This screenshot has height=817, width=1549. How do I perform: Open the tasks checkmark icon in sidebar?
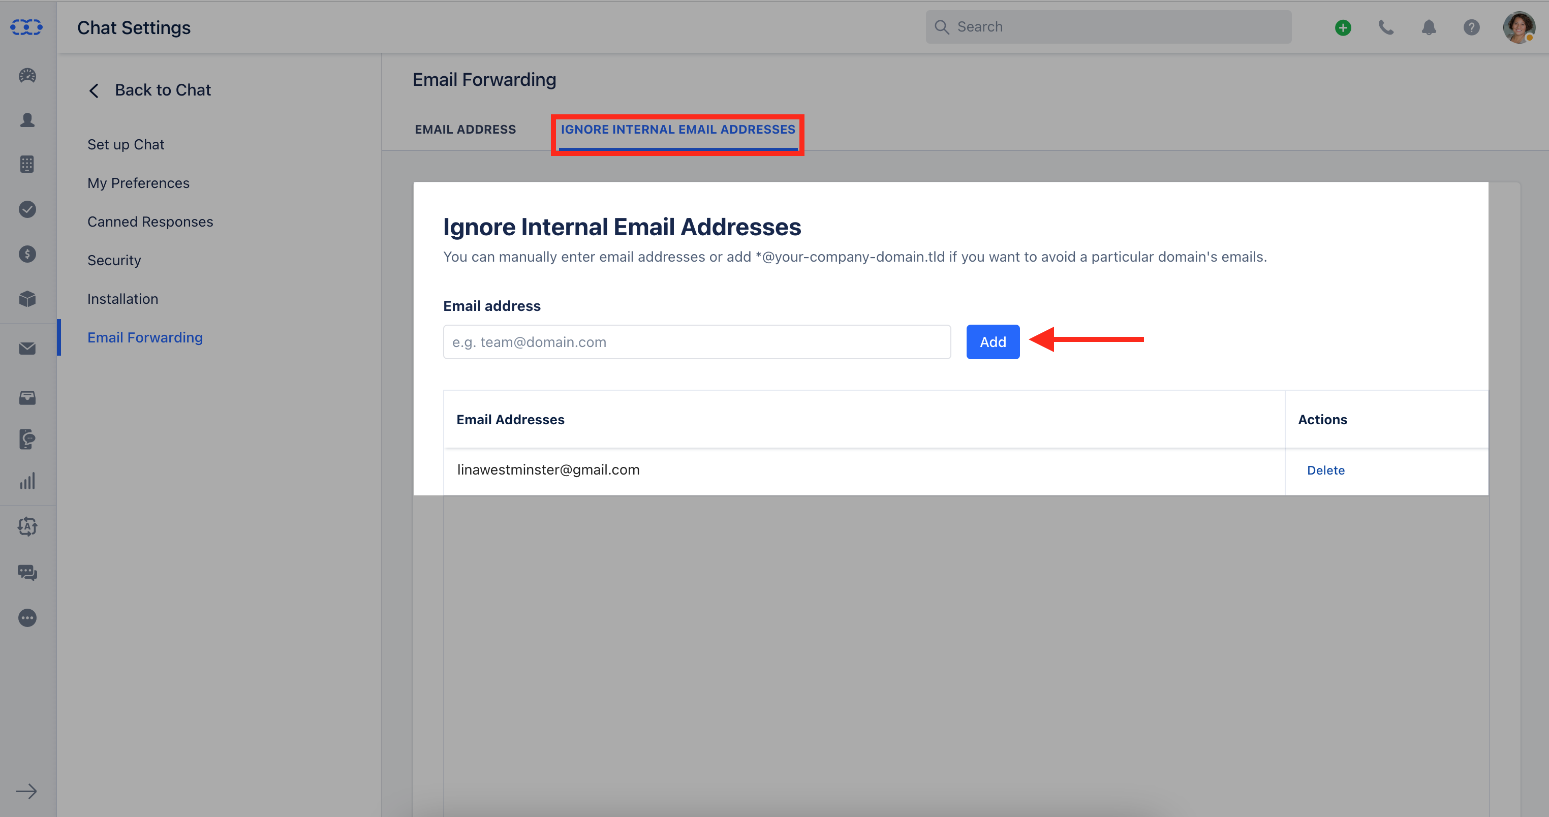pos(27,209)
